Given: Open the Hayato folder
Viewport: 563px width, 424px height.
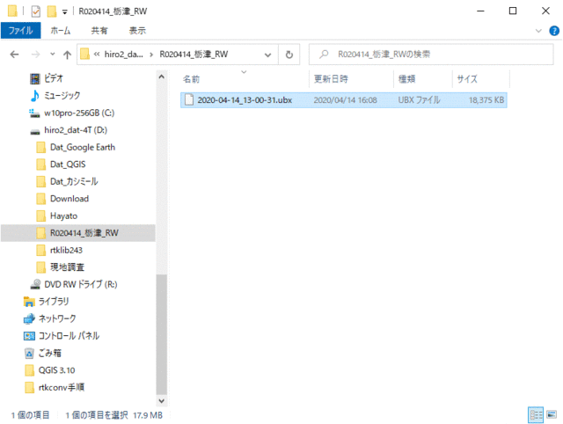Looking at the screenshot, I should tap(63, 216).
